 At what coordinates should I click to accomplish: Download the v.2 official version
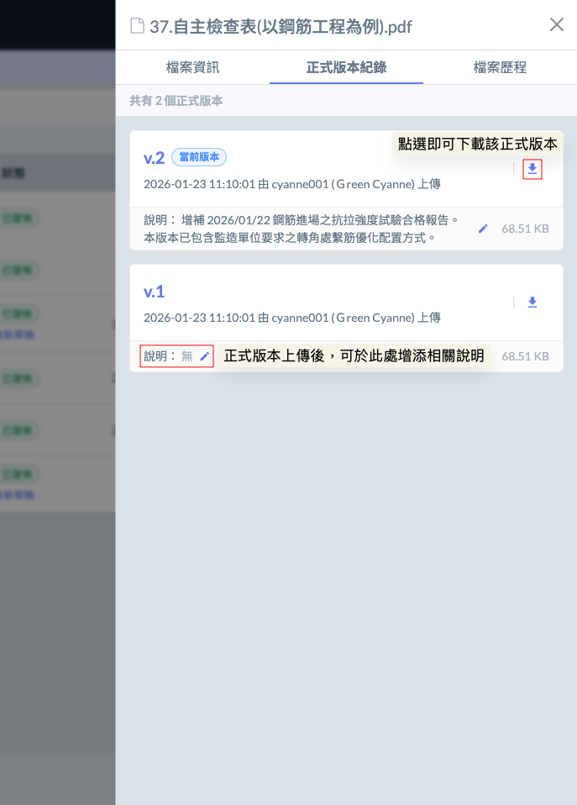532,169
